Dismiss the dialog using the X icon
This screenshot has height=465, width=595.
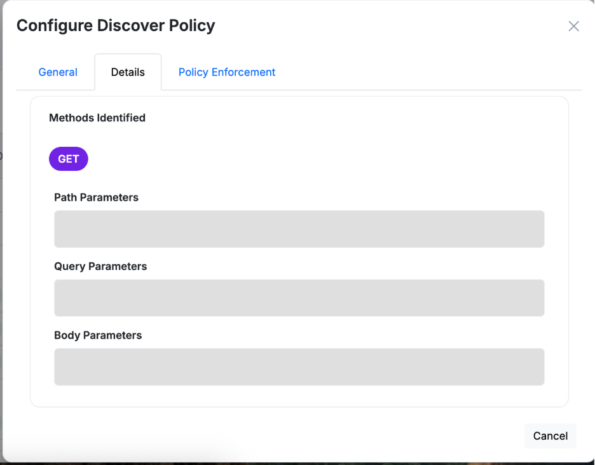coord(573,26)
